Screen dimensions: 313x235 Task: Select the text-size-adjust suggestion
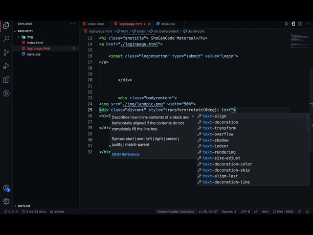coord(252,158)
